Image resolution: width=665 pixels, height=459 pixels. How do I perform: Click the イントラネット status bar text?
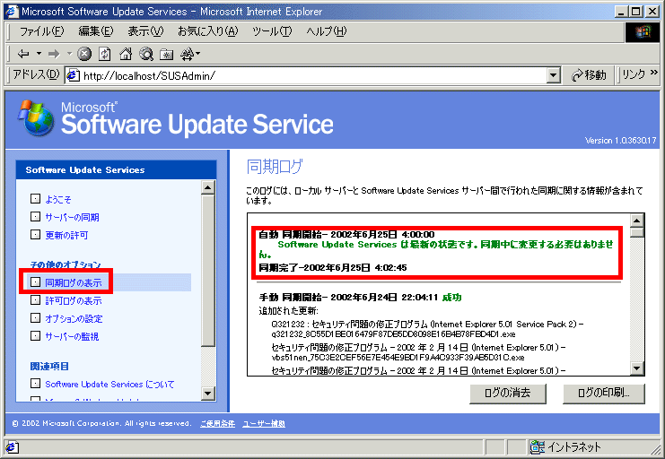click(574, 446)
